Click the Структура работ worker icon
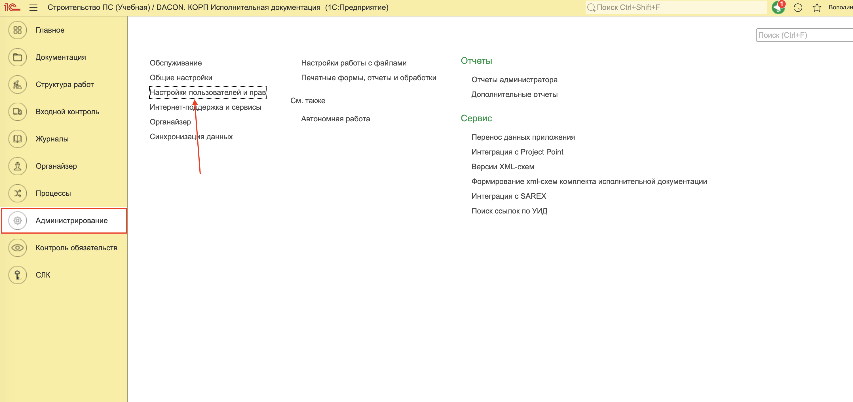Viewport: 853px width, 402px height. click(18, 84)
